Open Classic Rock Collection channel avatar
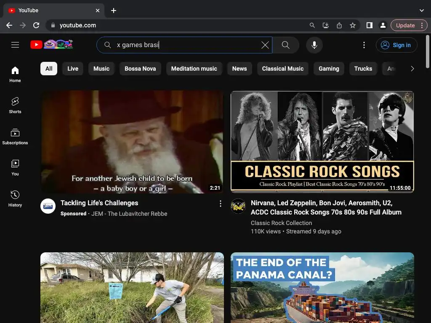This screenshot has width=431, height=323. [x=238, y=206]
